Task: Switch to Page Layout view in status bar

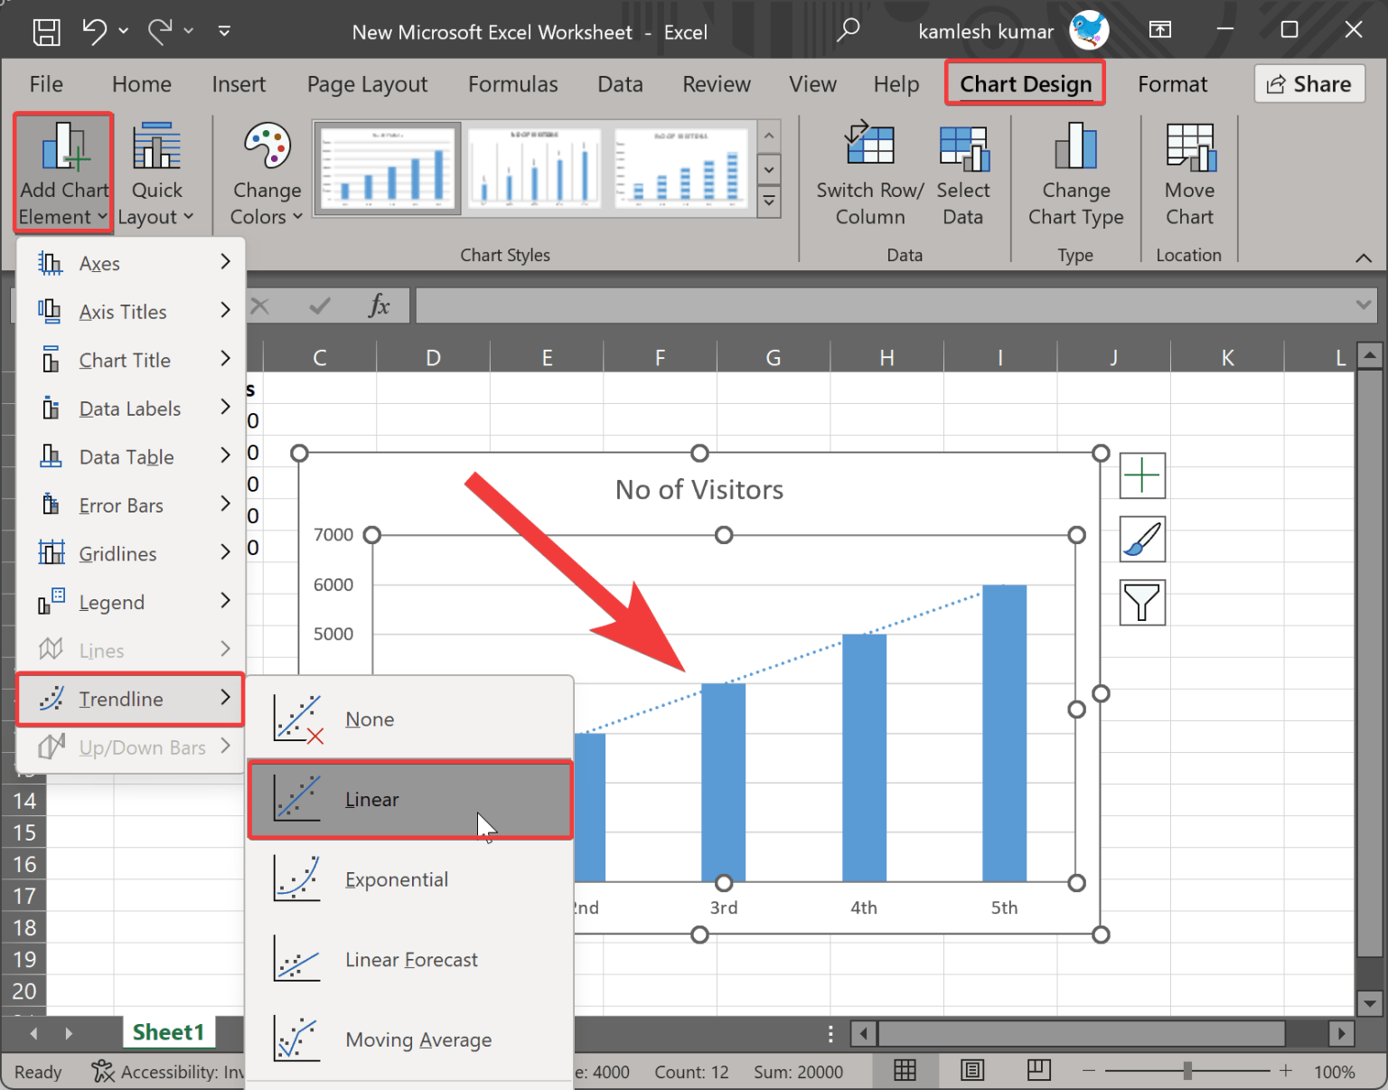Action: point(971,1070)
